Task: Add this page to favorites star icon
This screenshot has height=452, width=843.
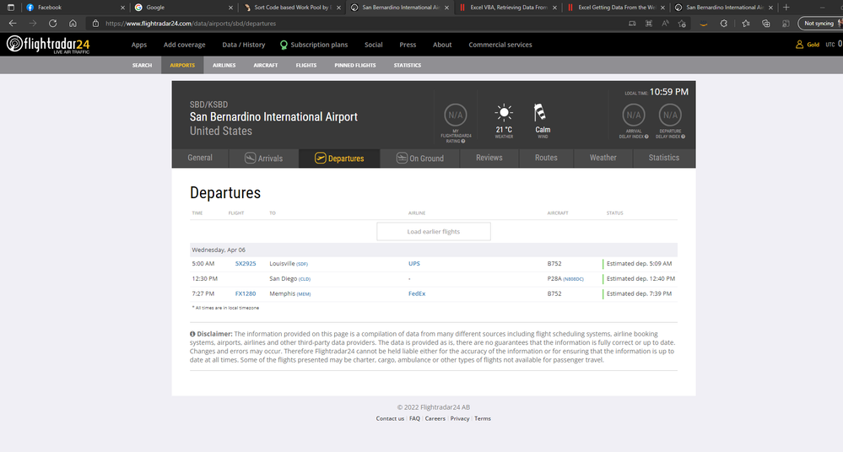Action: (682, 23)
